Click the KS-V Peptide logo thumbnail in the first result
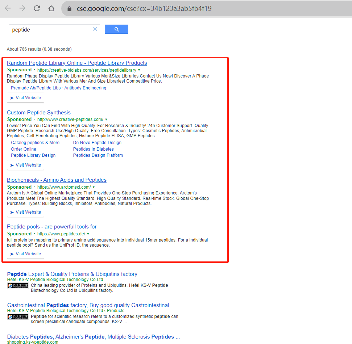Screen dimensions: 352x344 (x=18, y=285)
